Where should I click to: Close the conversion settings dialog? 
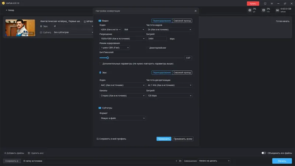pos(195,11)
